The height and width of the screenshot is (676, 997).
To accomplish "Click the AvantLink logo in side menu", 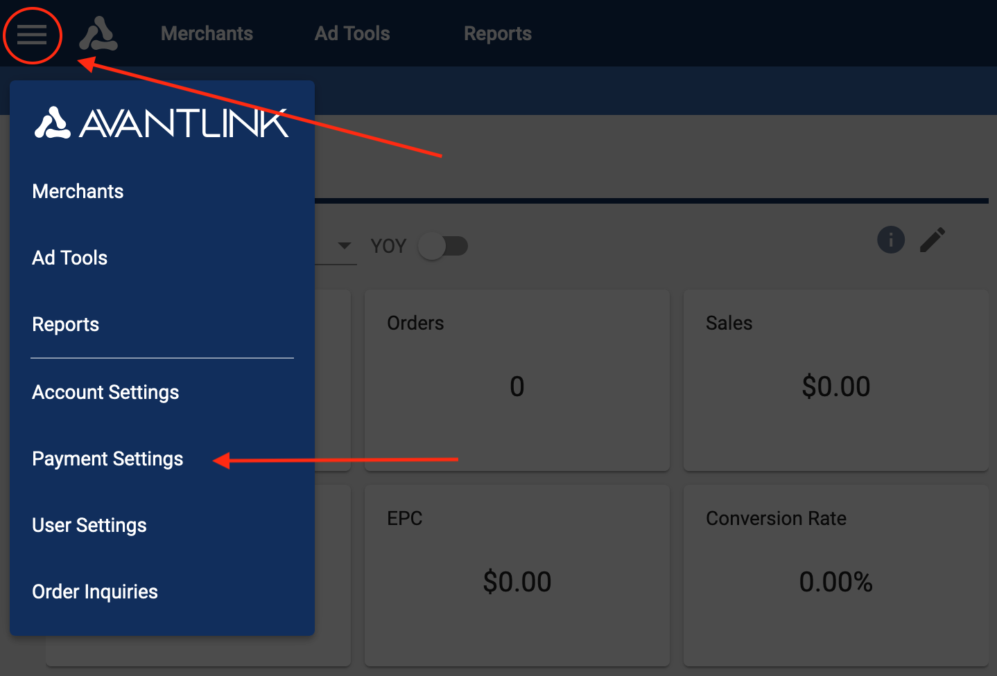I will pos(162,123).
